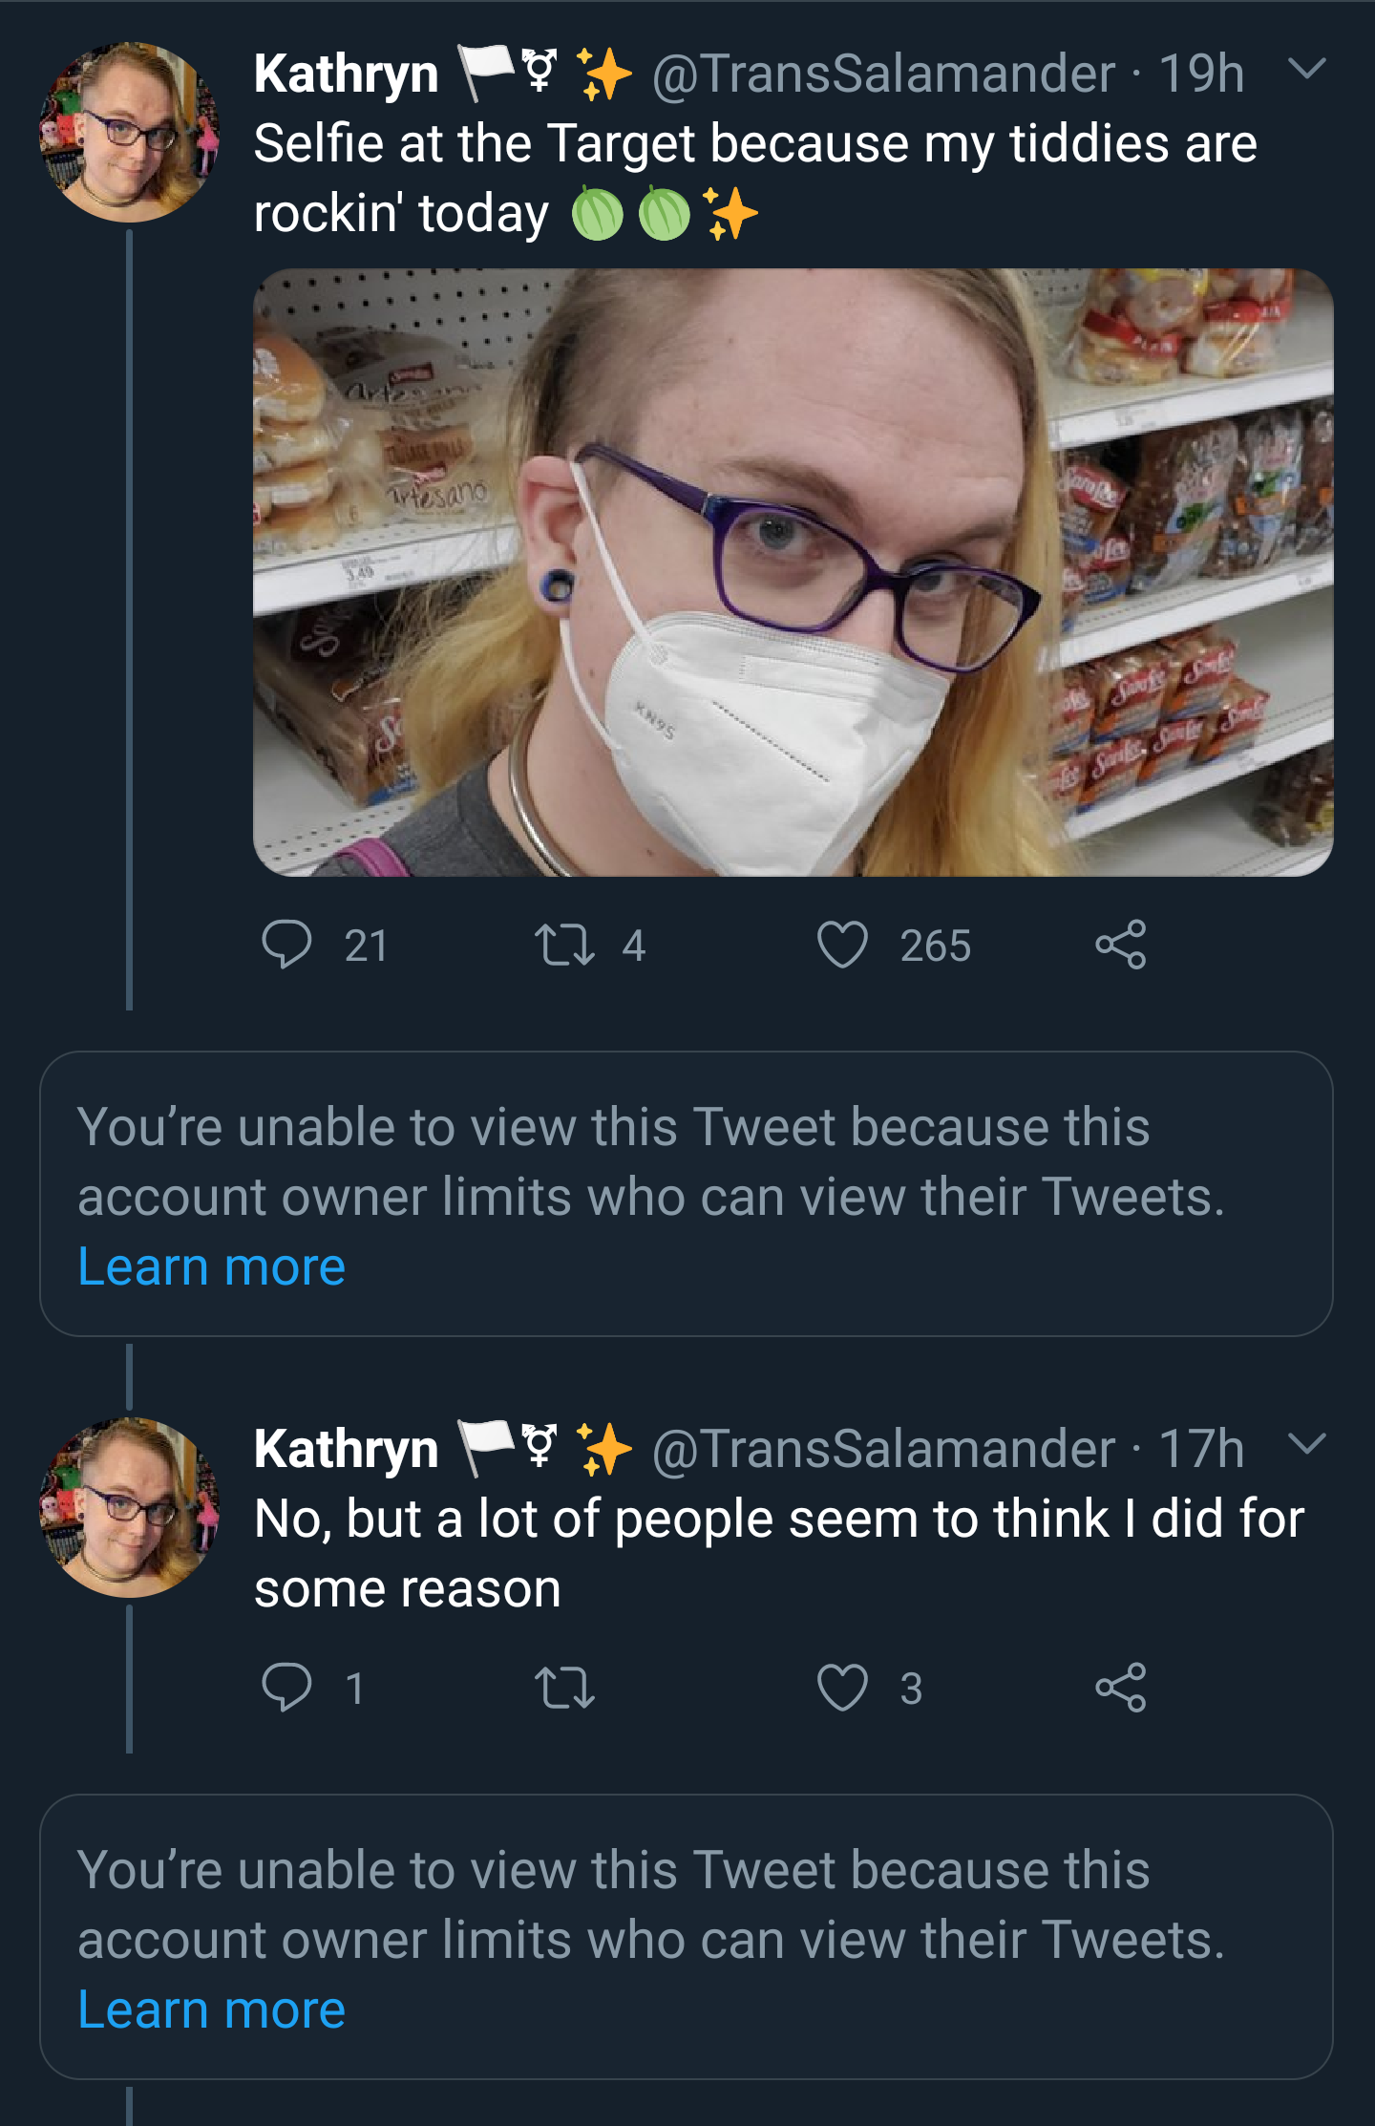The image size is (1375, 2126).
Task: Like the tweet with 3 likes
Action: (x=842, y=1688)
